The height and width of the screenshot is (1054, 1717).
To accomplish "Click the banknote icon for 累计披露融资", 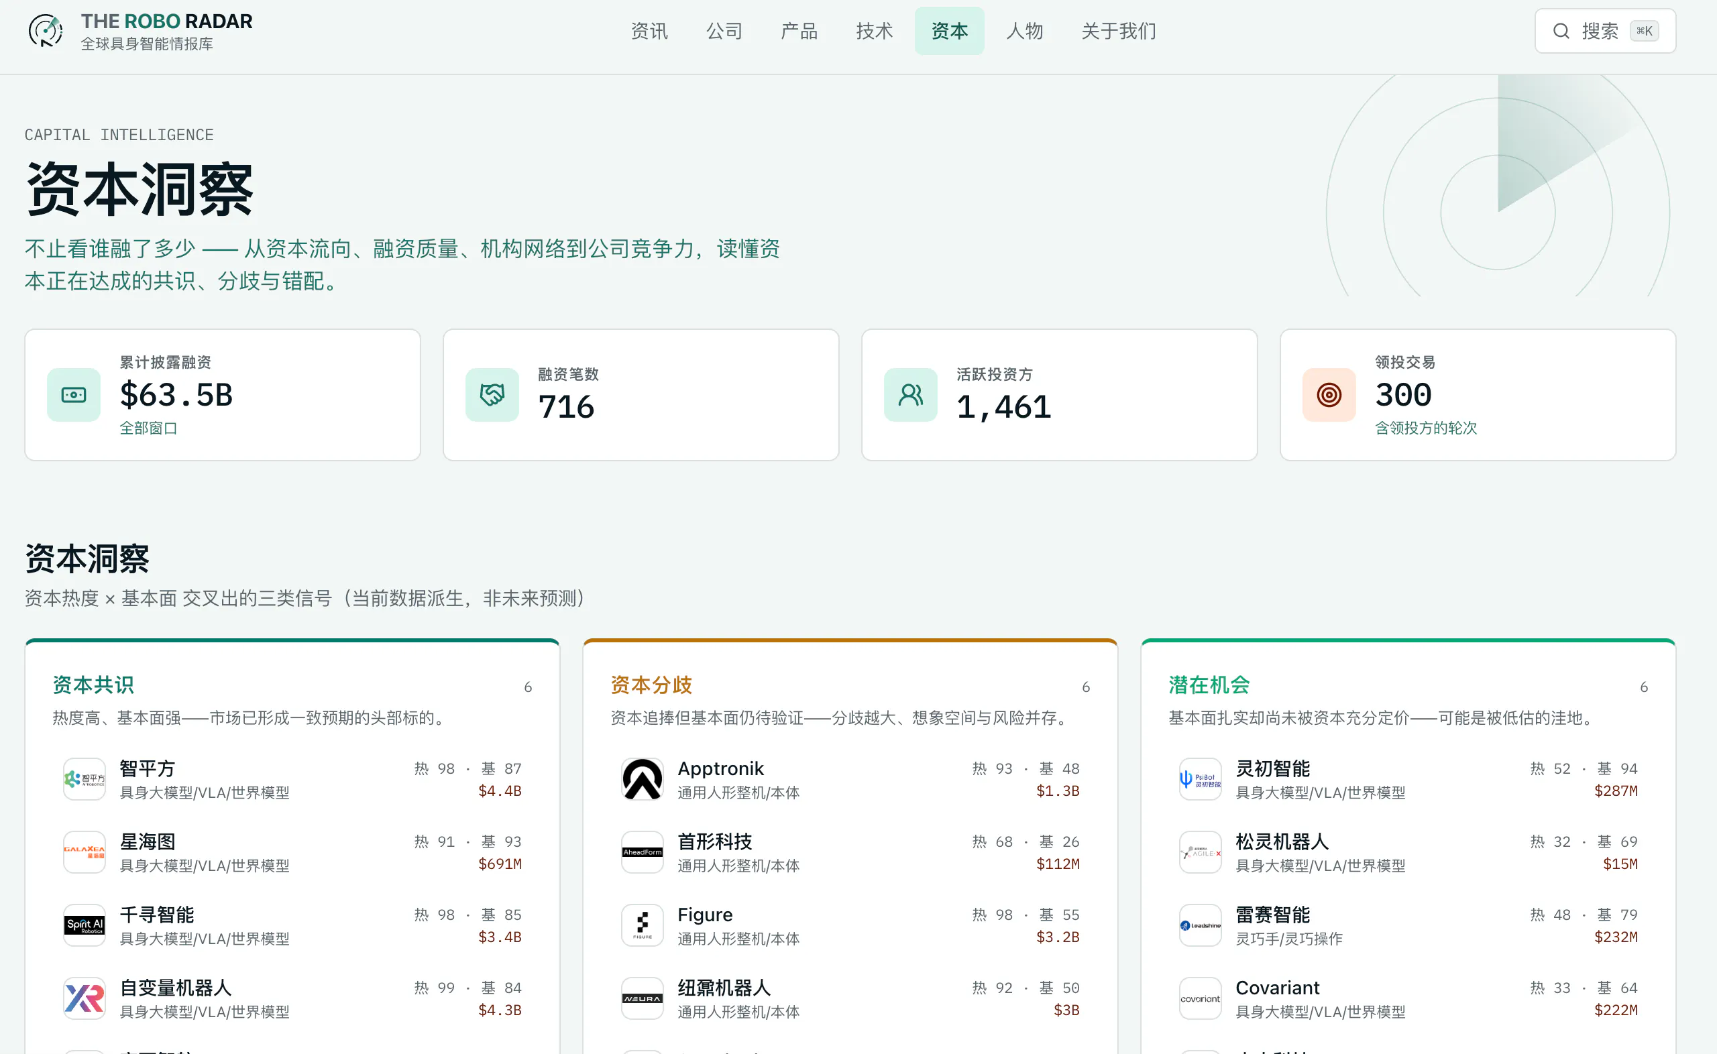I will (74, 396).
